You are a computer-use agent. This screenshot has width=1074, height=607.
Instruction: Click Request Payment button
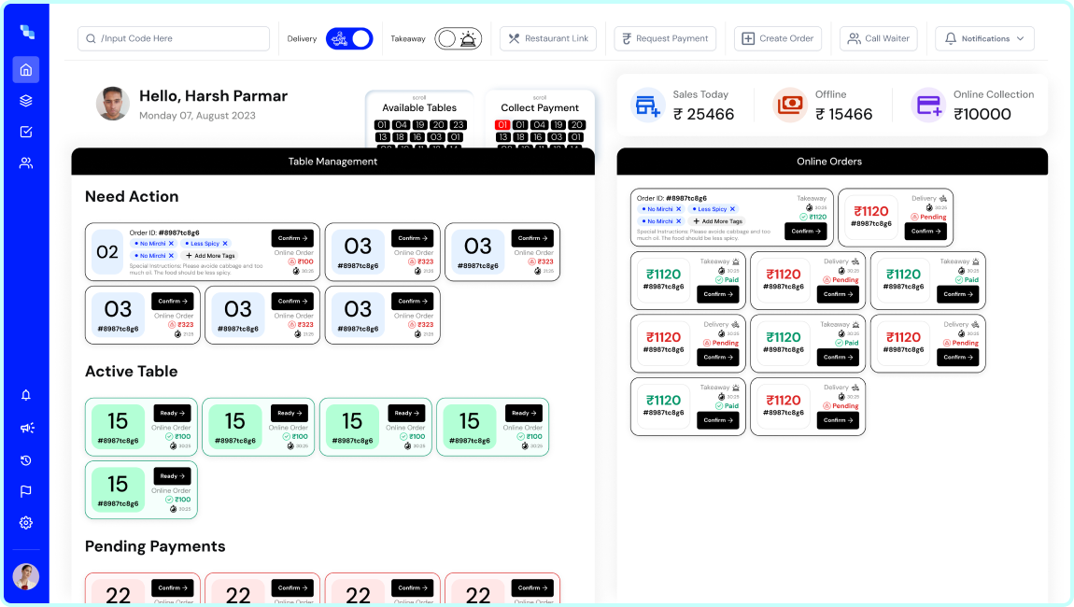pos(665,39)
